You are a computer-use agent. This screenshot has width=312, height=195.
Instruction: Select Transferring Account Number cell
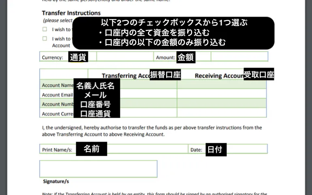[x=132, y=103]
